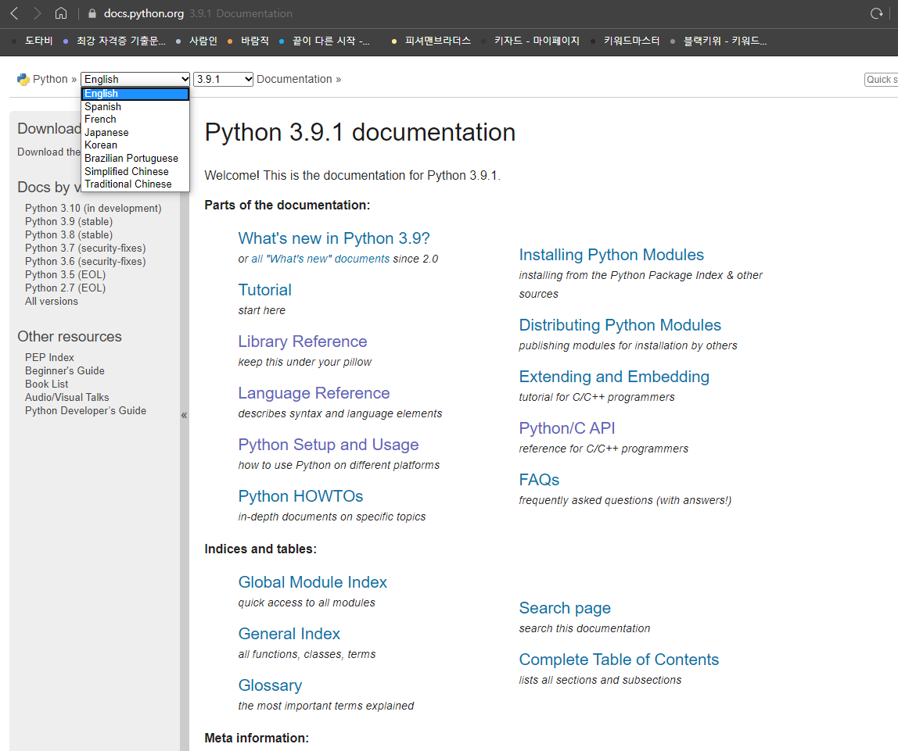Open the language dropdown showing English
The width and height of the screenshot is (898, 751).
pyautogui.click(x=135, y=80)
